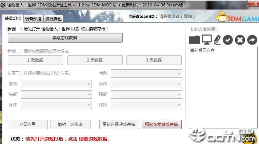
Task: Expand the 性别 dropdown
Action: (x=146, y=73)
